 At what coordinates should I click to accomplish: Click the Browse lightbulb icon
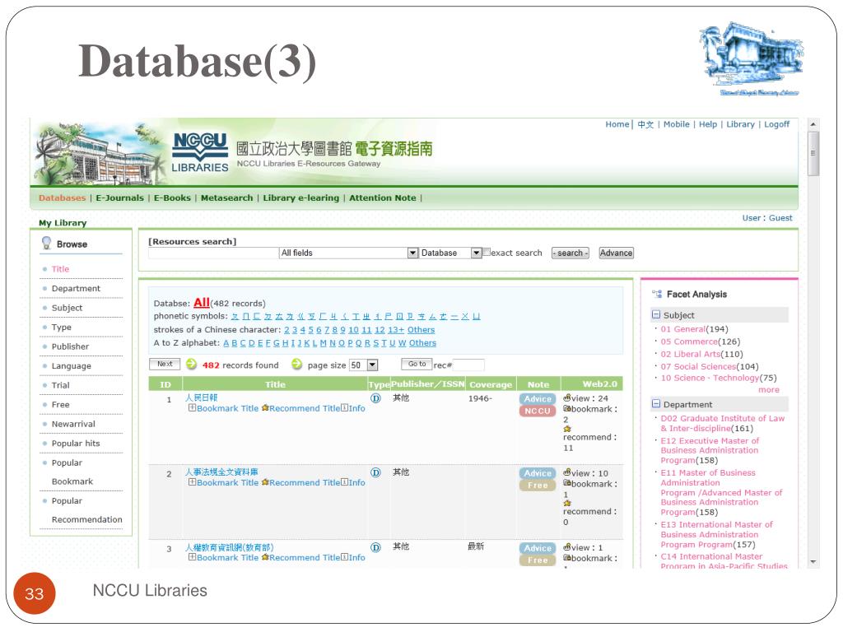tap(47, 244)
